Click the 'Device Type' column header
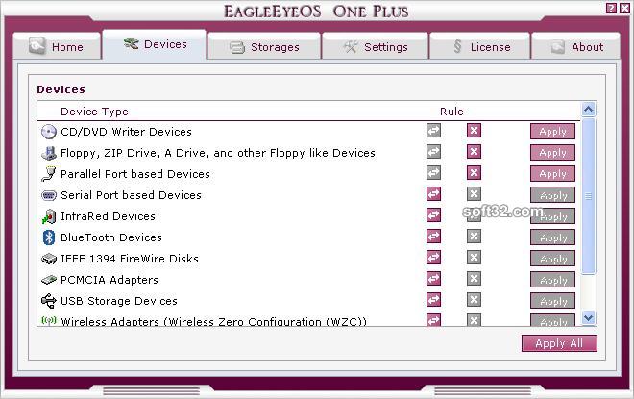The image size is (634, 399). click(x=94, y=112)
